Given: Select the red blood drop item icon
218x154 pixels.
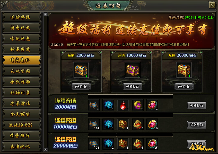Looking at the screenshot, I should 123,105.
